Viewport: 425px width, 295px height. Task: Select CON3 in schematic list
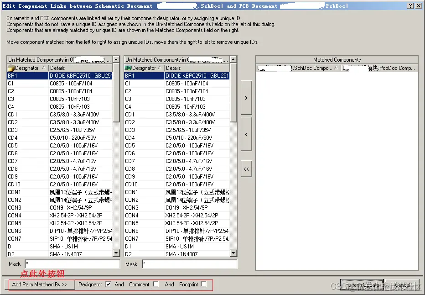59,208
